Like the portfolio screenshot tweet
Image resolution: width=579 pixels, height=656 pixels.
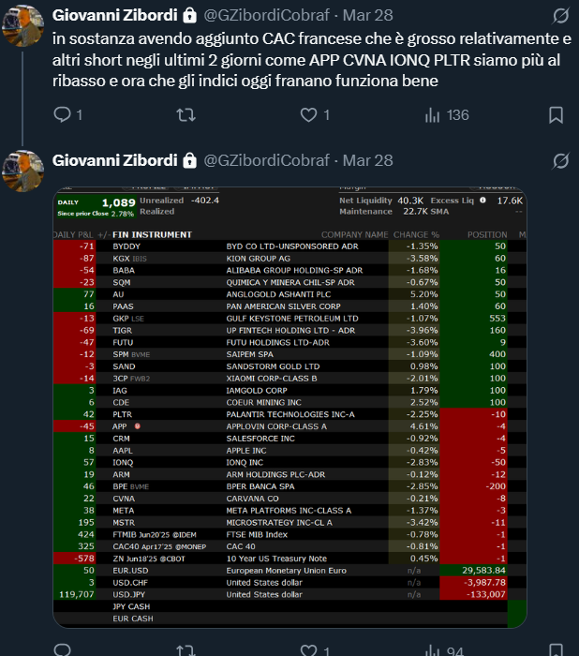coord(309,650)
